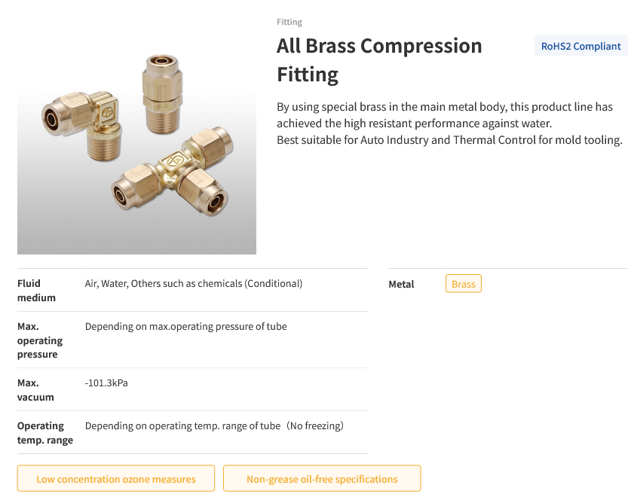Click the RoHS2 Compliant badge
Image resolution: width=631 pixels, height=494 pixels.
point(580,45)
